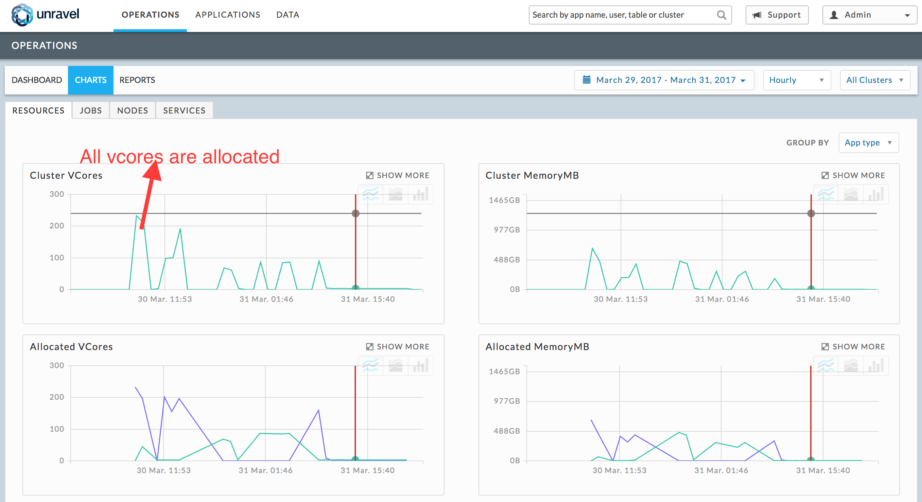
Task: Click the CHARTS navigation tab
Action: [x=90, y=79]
